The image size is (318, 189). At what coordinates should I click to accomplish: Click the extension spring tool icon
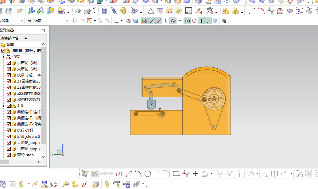(114, 11)
